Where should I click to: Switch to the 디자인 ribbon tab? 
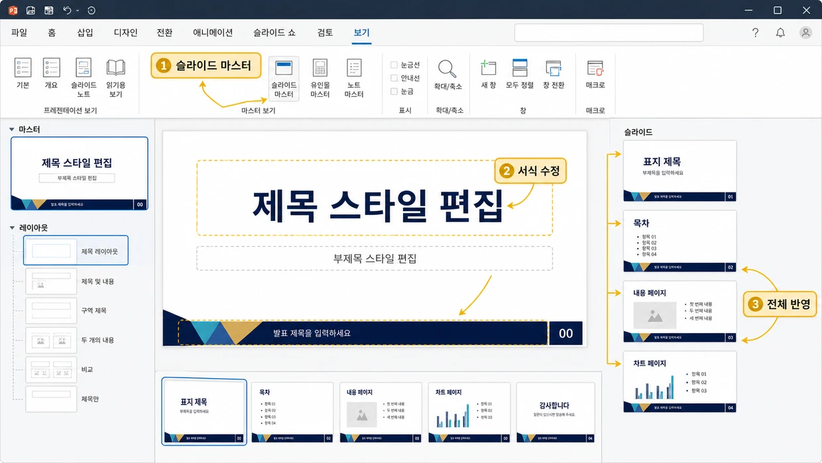[x=126, y=33]
